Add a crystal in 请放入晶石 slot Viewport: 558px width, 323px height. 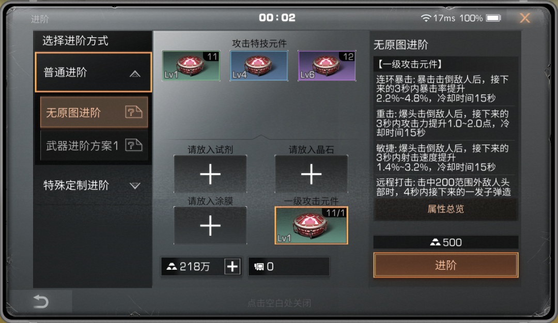tap(311, 174)
